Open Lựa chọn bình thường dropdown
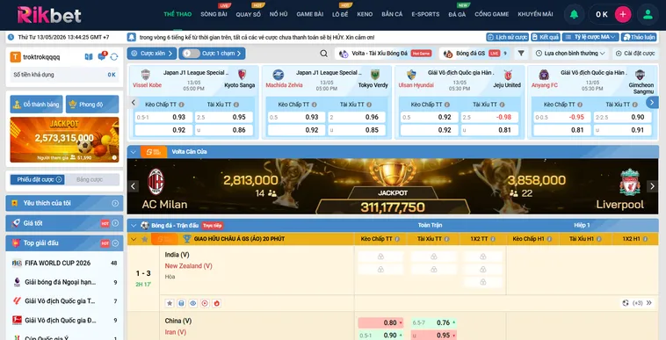Image resolution: width=666 pixels, height=340 pixels. tap(569, 54)
